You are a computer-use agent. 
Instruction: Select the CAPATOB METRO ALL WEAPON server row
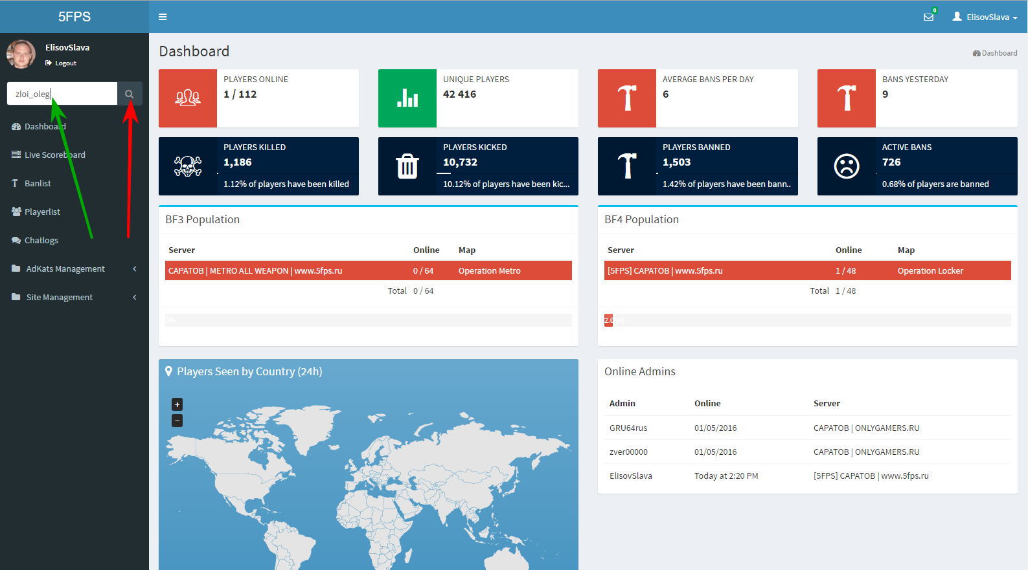click(x=369, y=270)
